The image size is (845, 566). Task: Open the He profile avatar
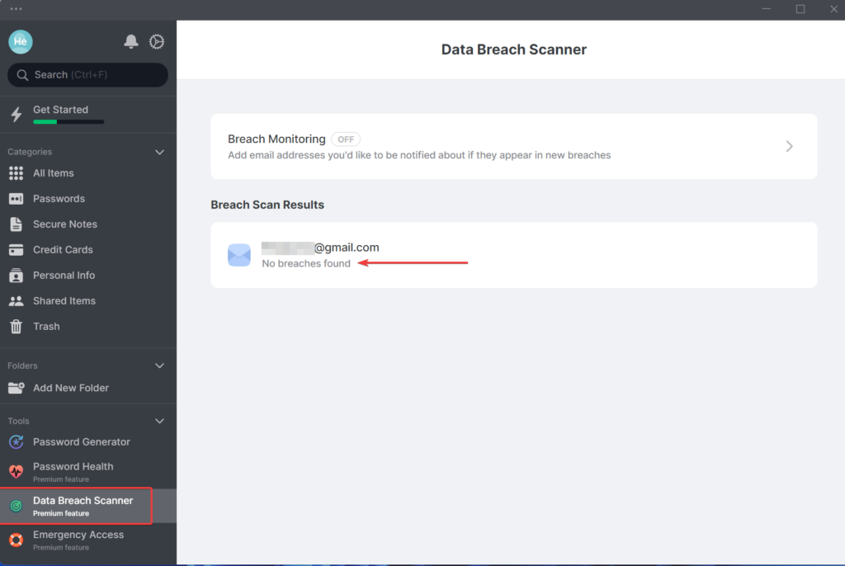[x=21, y=41]
